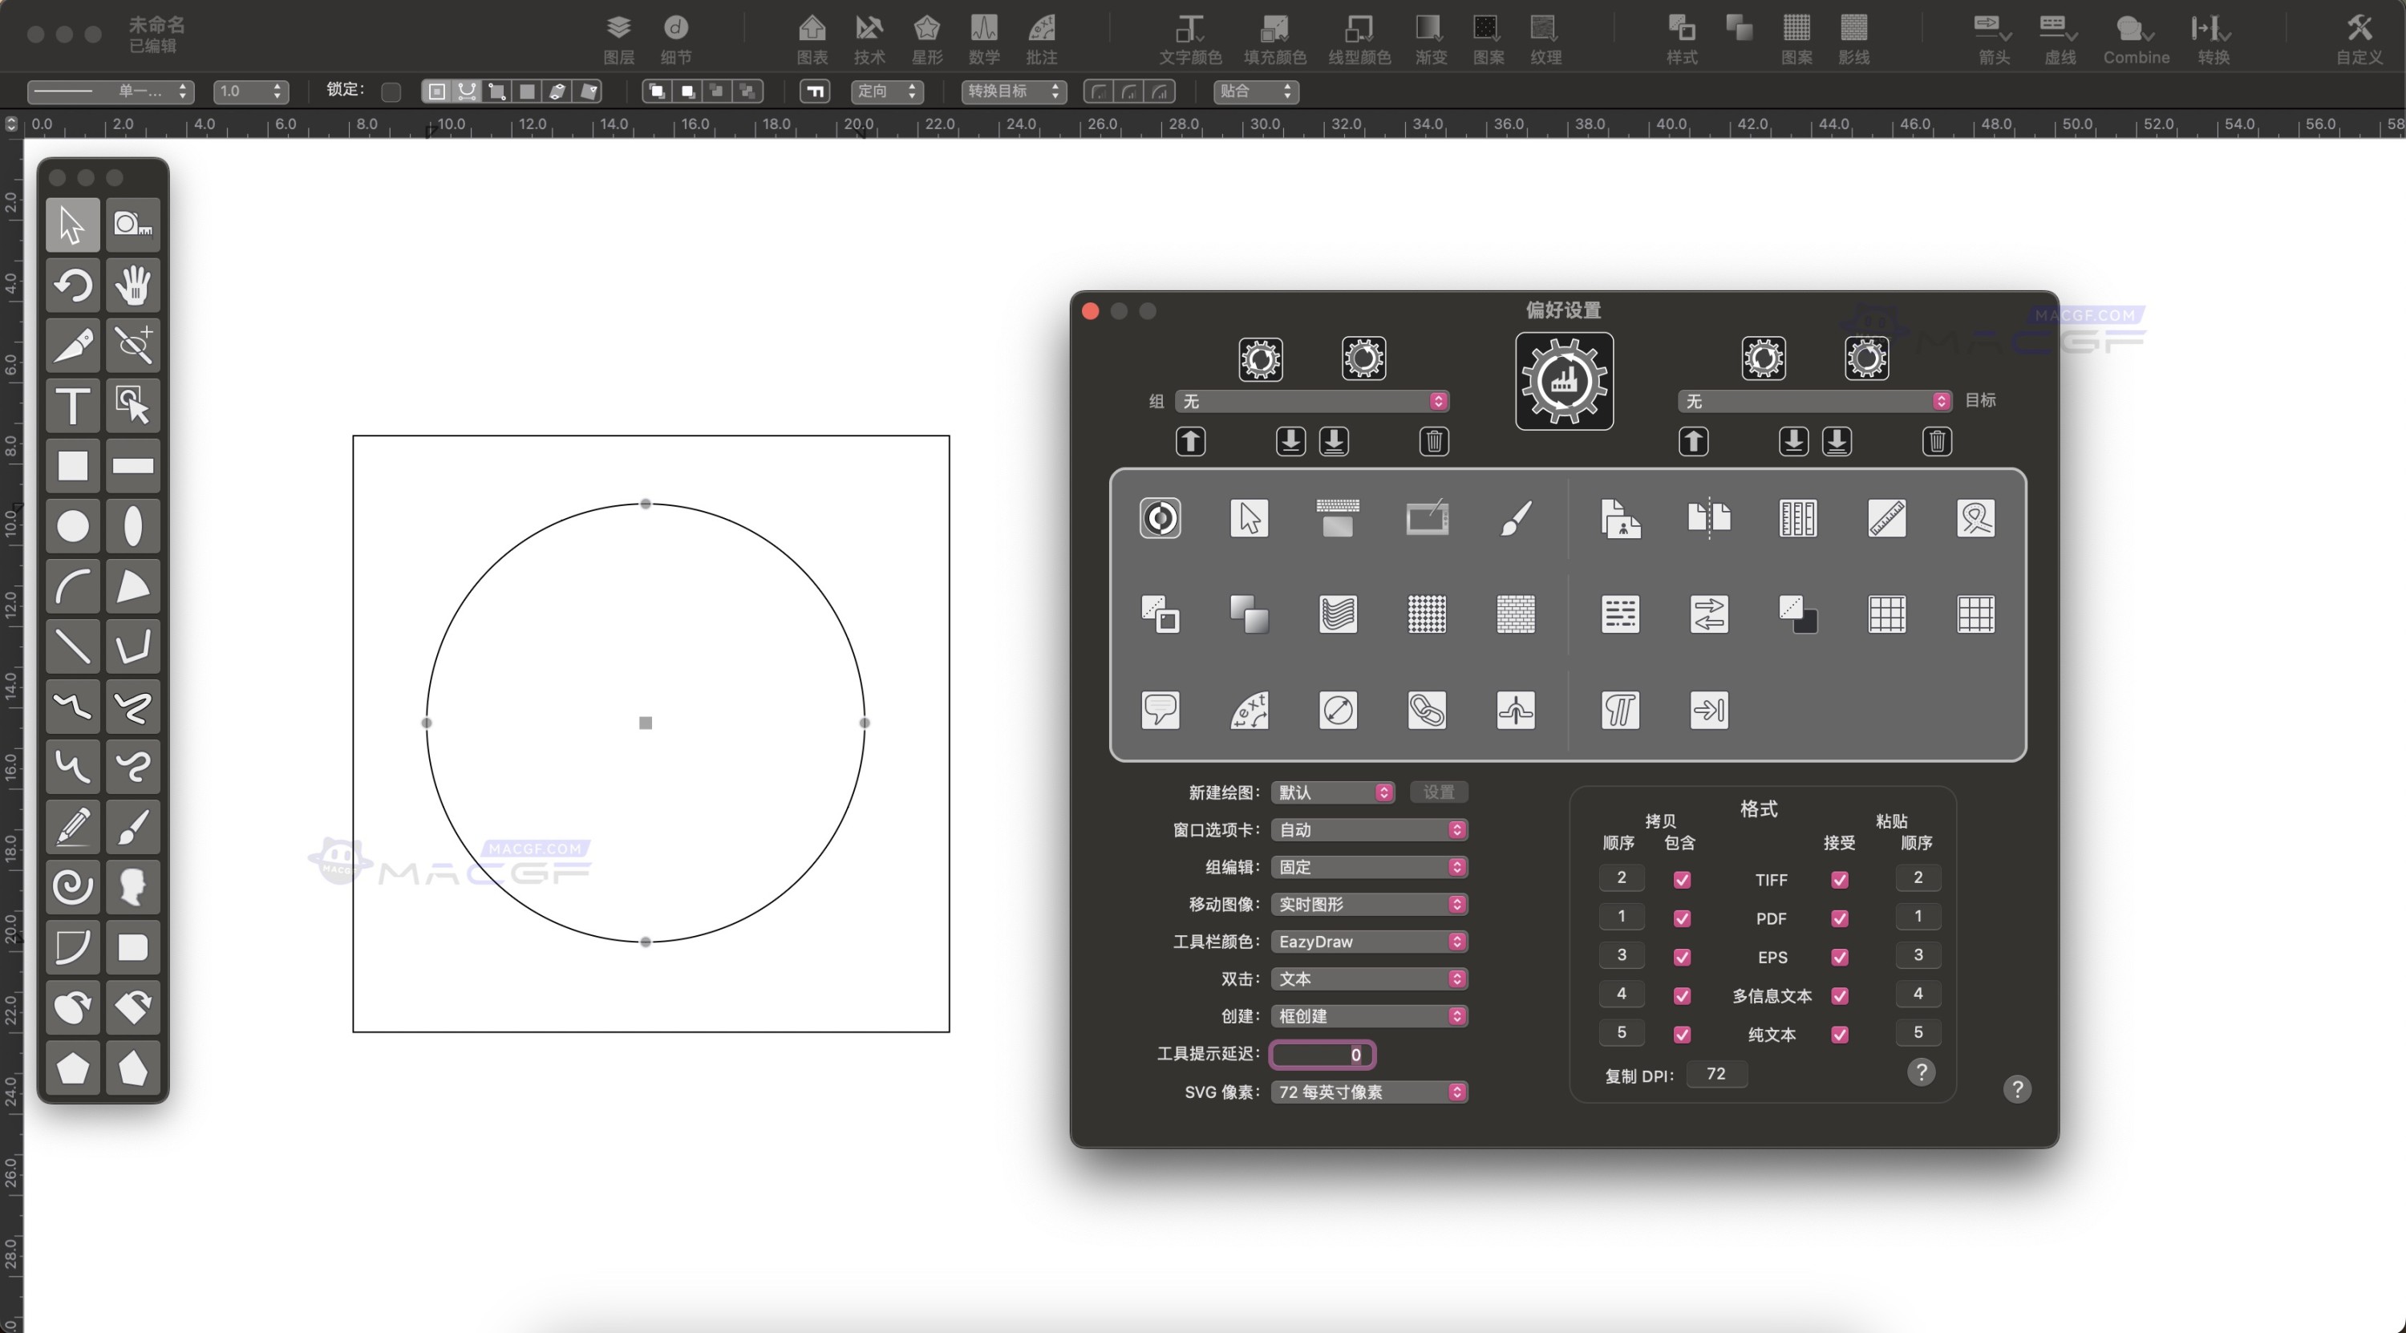Select the Circle drawing tool
This screenshot has width=2406, height=1333.
click(72, 525)
